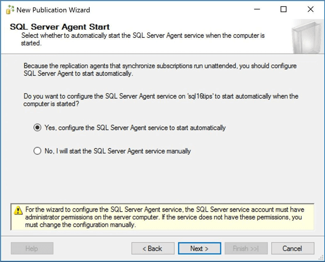Click the greyed-out Finish button
This screenshot has width=325, height=262.
click(x=246, y=249)
